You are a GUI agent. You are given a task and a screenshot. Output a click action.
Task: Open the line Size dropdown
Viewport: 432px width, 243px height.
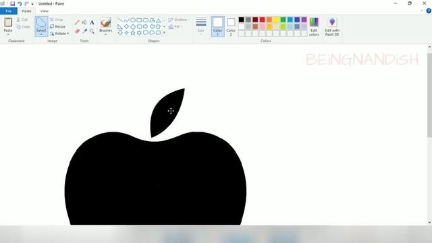pos(201,26)
